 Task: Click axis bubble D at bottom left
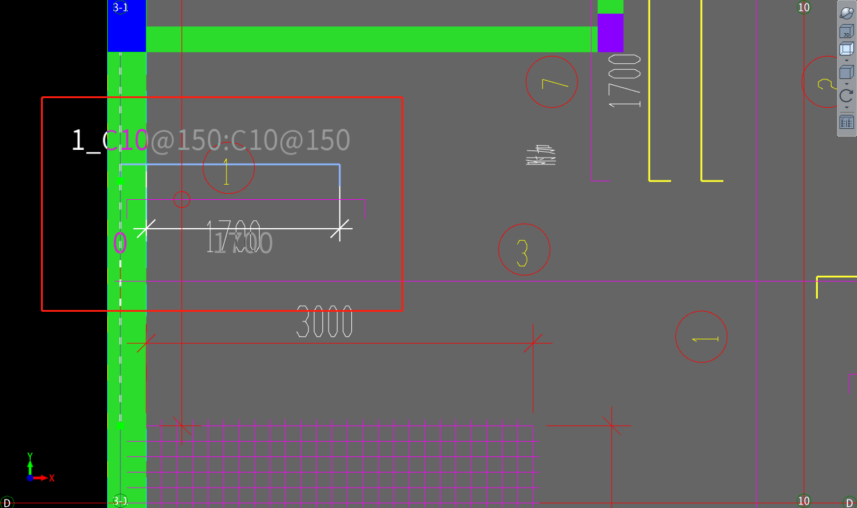click(x=7, y=502)
